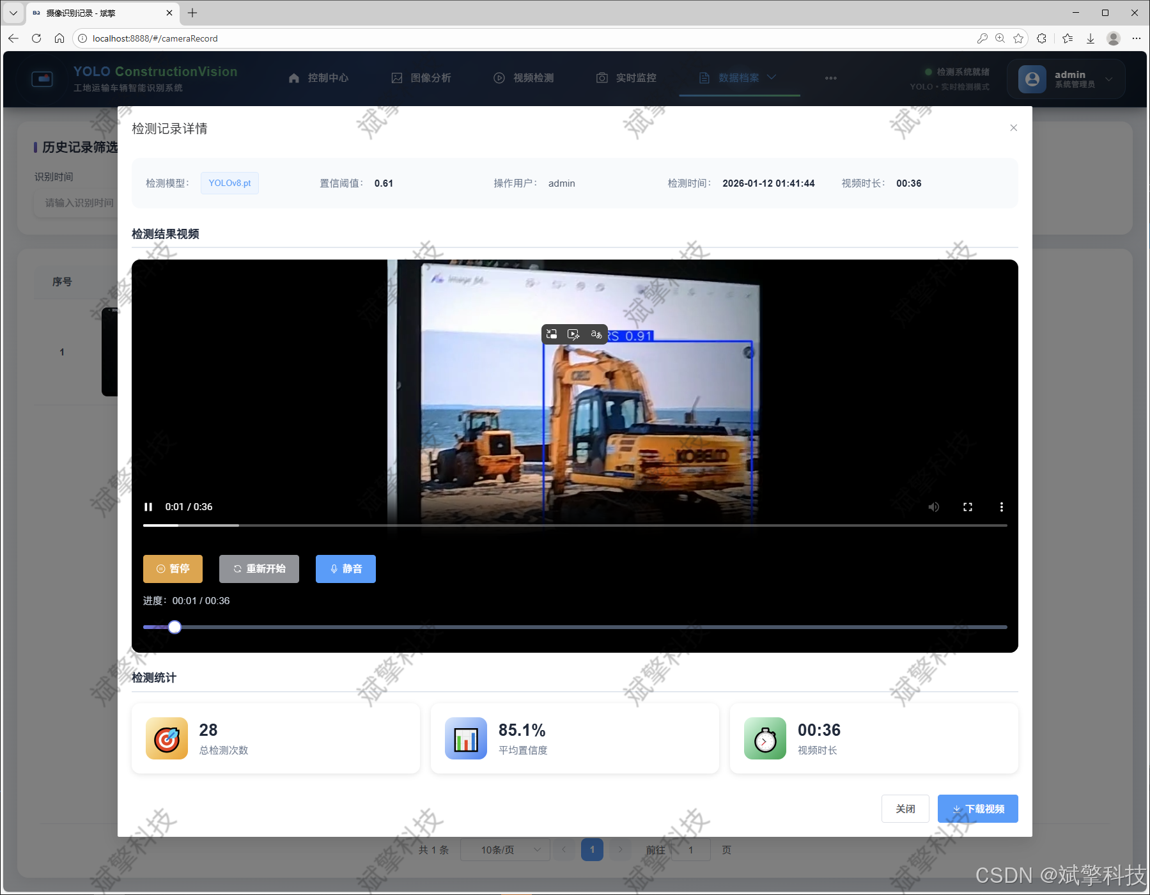1150x895 pixels.
Task: Click the go-to-page number input
Action: 690,850
